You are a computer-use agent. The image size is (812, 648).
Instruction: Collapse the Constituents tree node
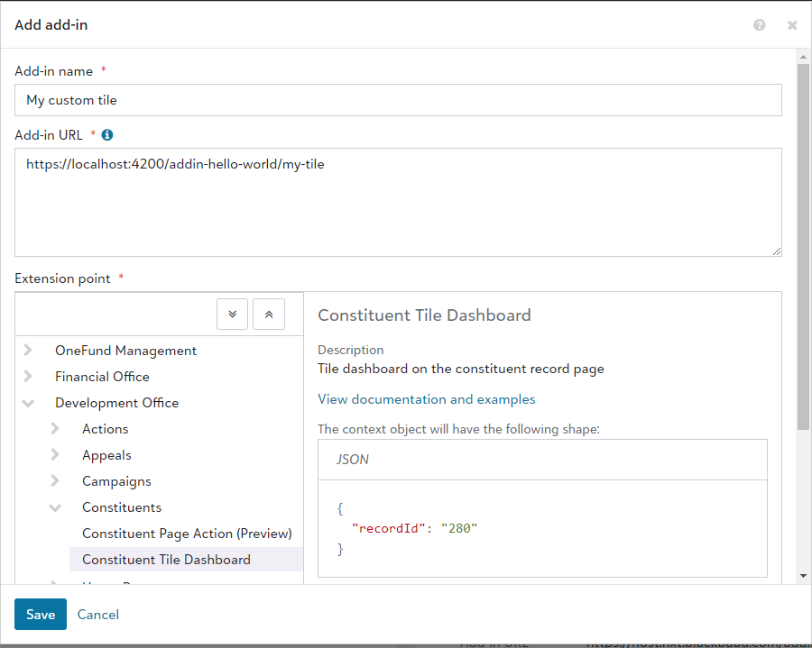click(55, 507)
